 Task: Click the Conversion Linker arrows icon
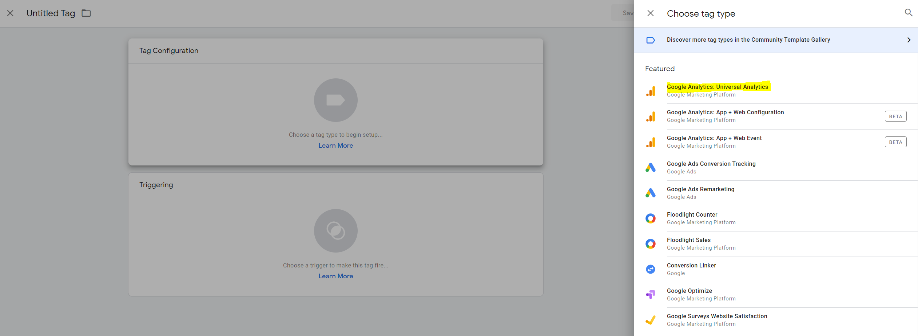pyautogui.click(x=651, y=269)
